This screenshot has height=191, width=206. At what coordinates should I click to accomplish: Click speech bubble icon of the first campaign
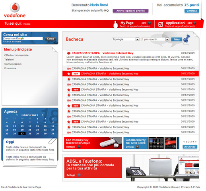(69, 53)
